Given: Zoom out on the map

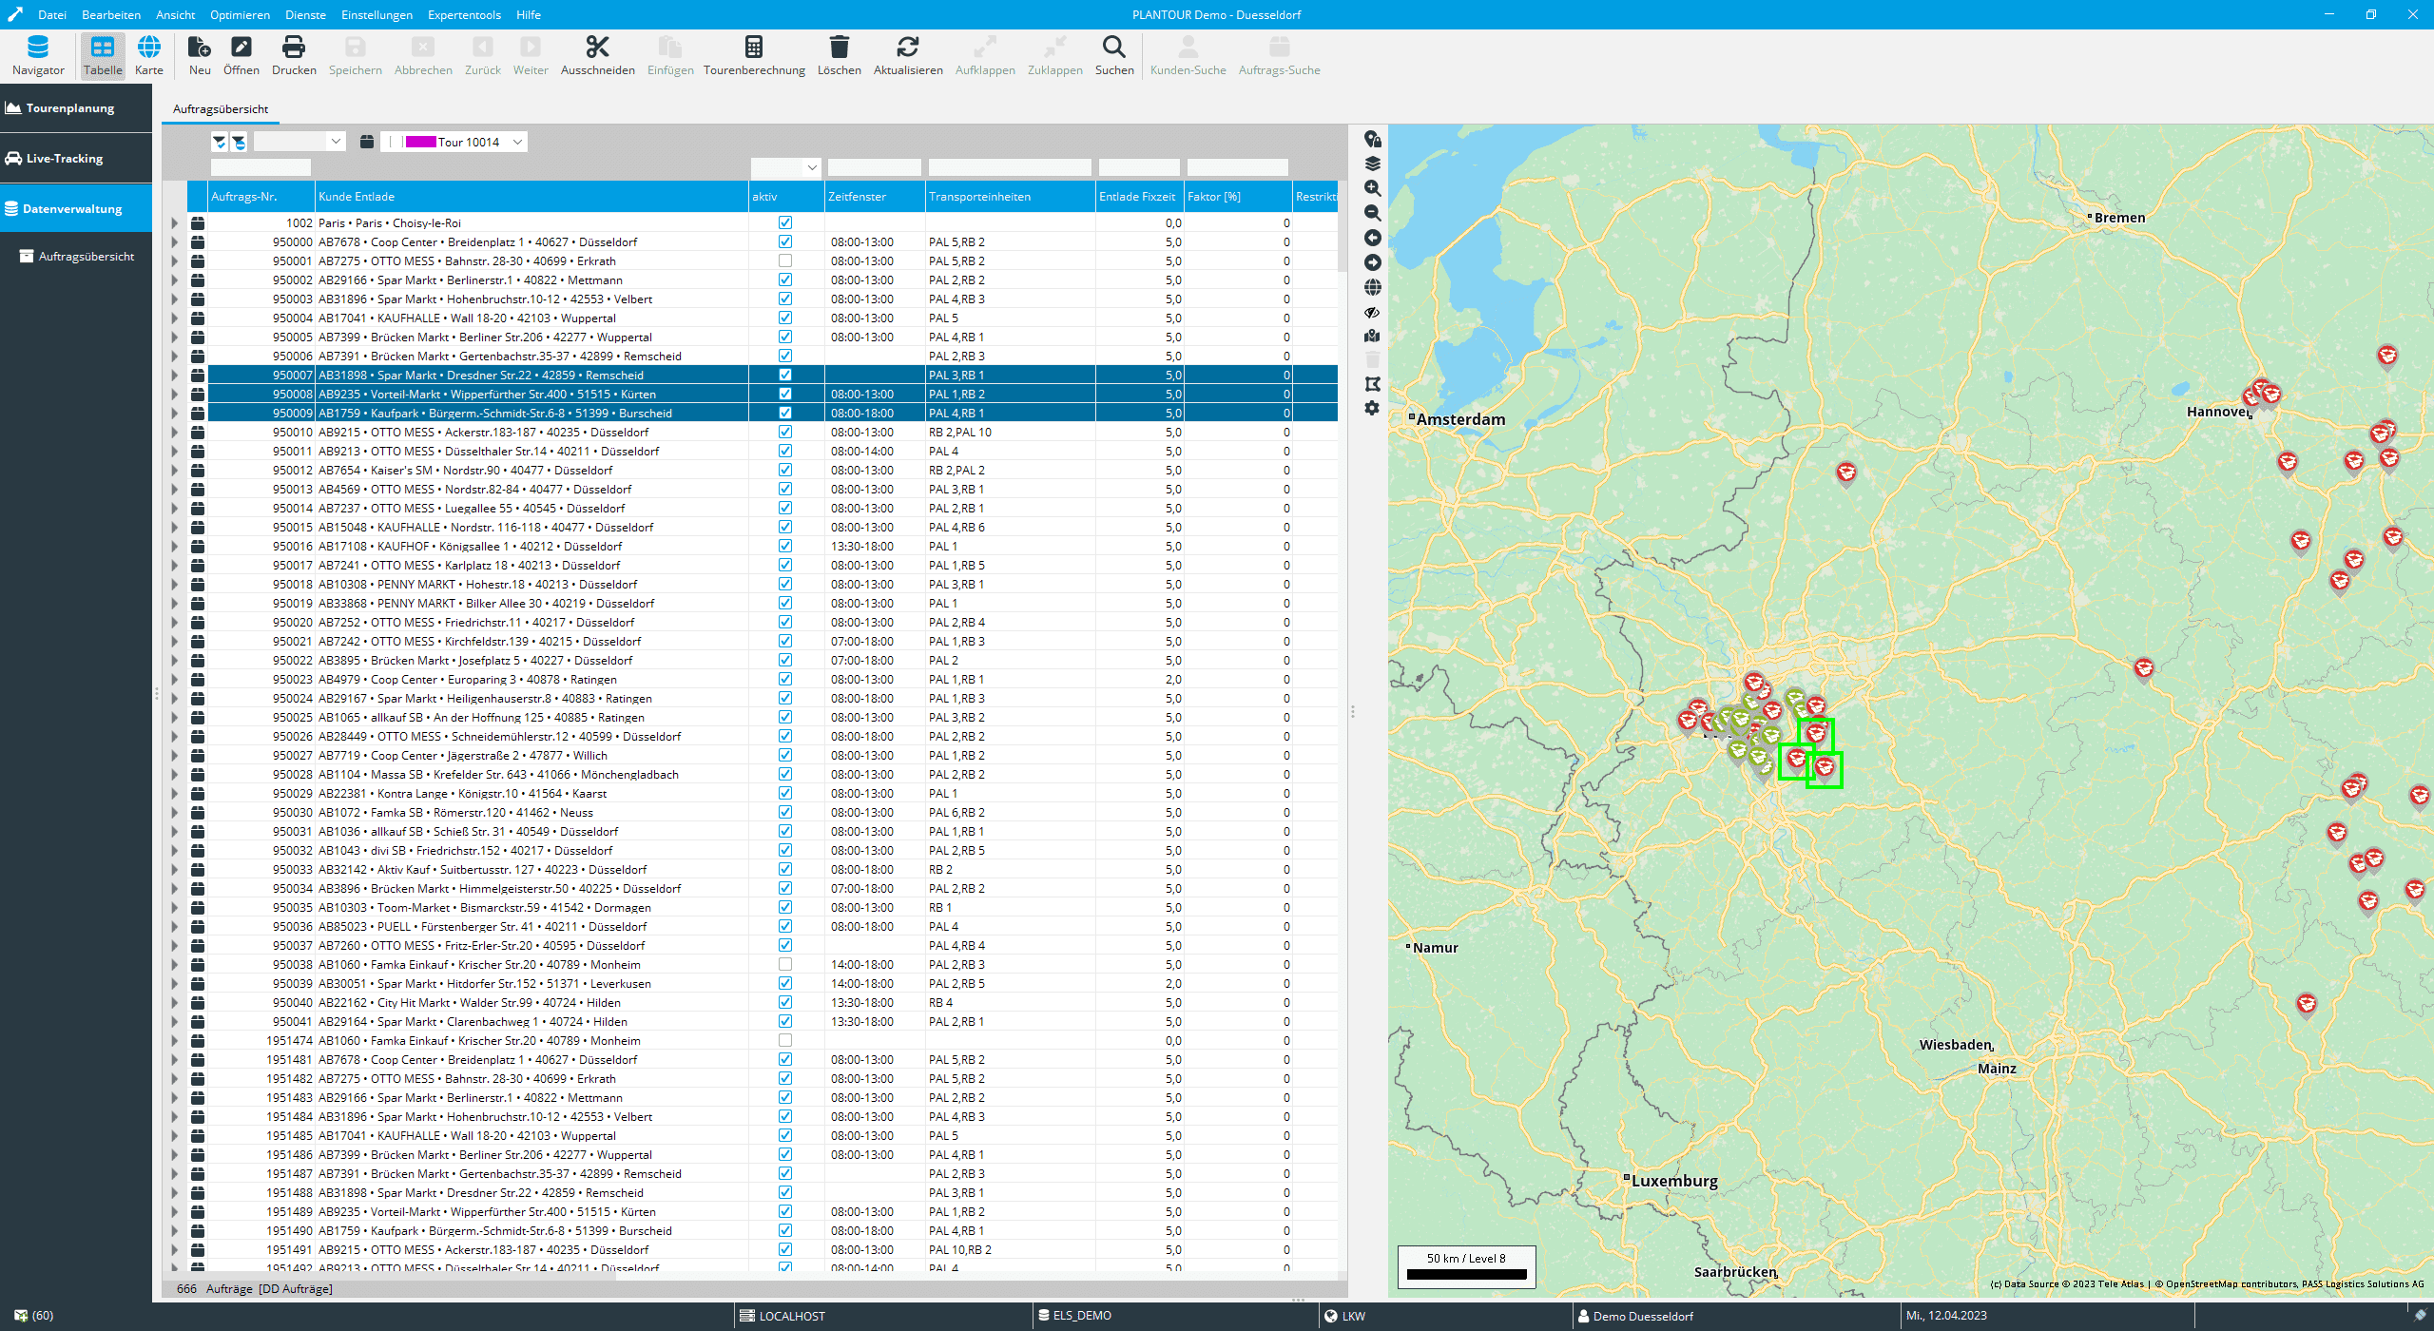Looking at the screenshot, I should (1372, 213).
